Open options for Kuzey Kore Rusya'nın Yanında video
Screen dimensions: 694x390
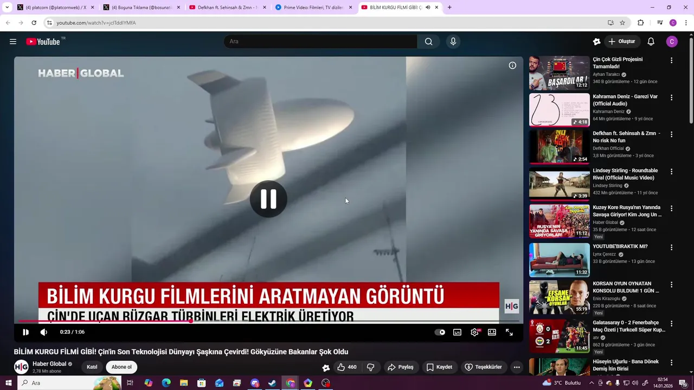point(671,209)
